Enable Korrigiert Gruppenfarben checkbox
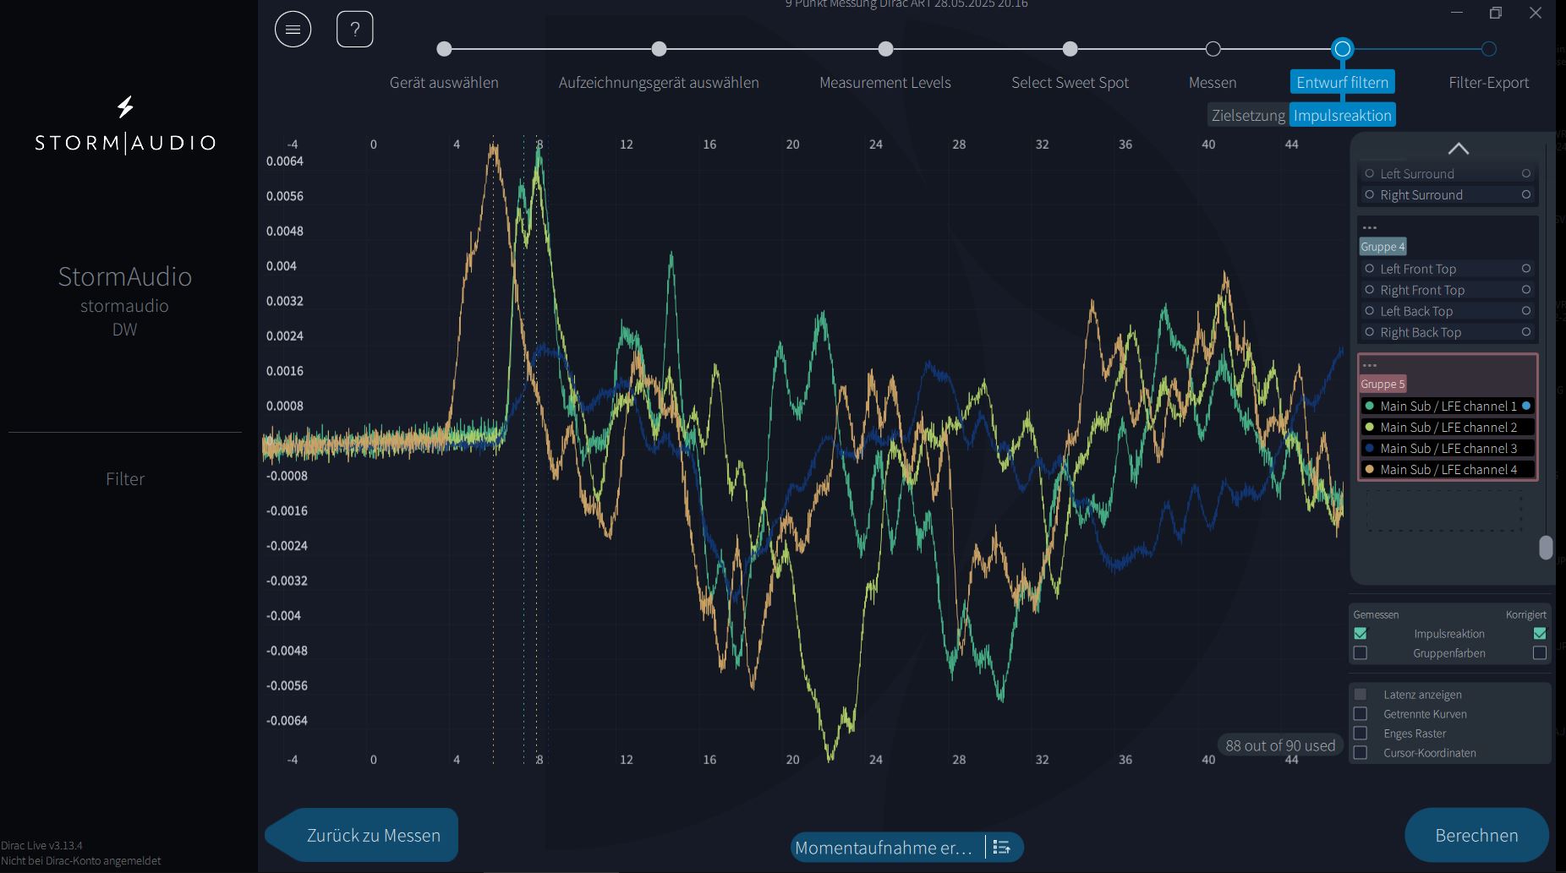 [1540, 652]
